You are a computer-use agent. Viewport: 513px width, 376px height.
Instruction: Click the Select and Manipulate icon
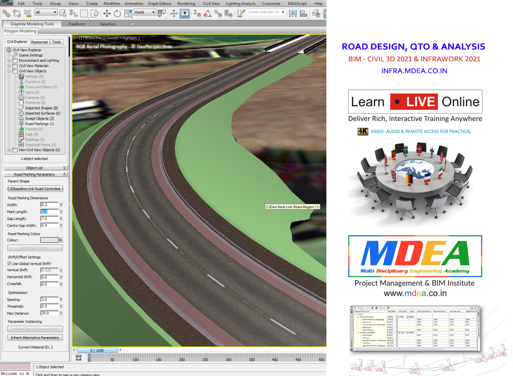[x=174, y=14]
